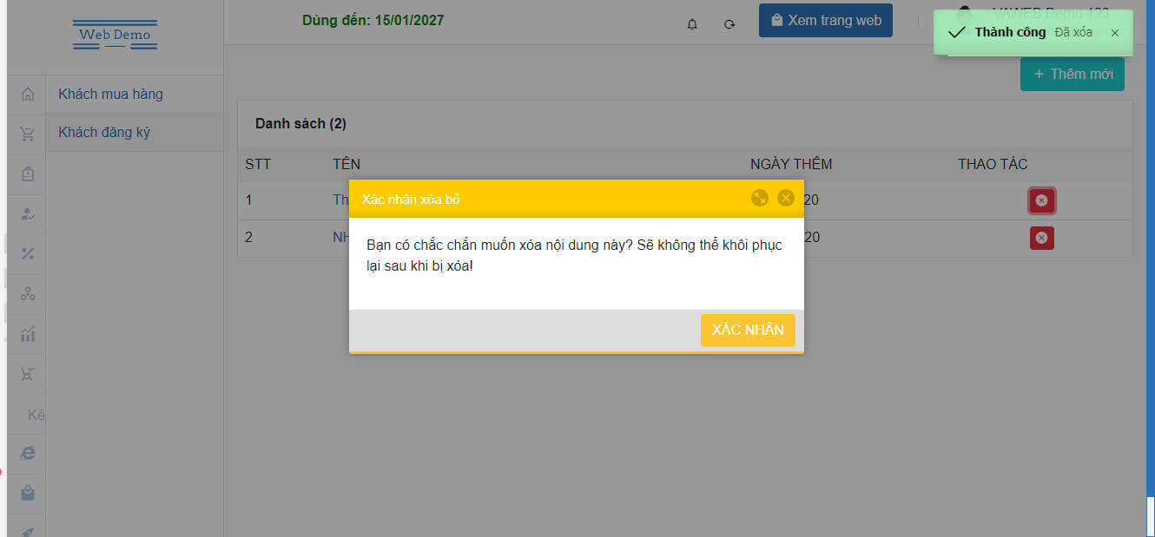1155x537 pixels.
Task: Open the shopping cart section in sidebar
Action: click(x=28, y=134)
